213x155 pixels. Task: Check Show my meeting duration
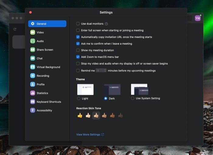pos(78,50)
